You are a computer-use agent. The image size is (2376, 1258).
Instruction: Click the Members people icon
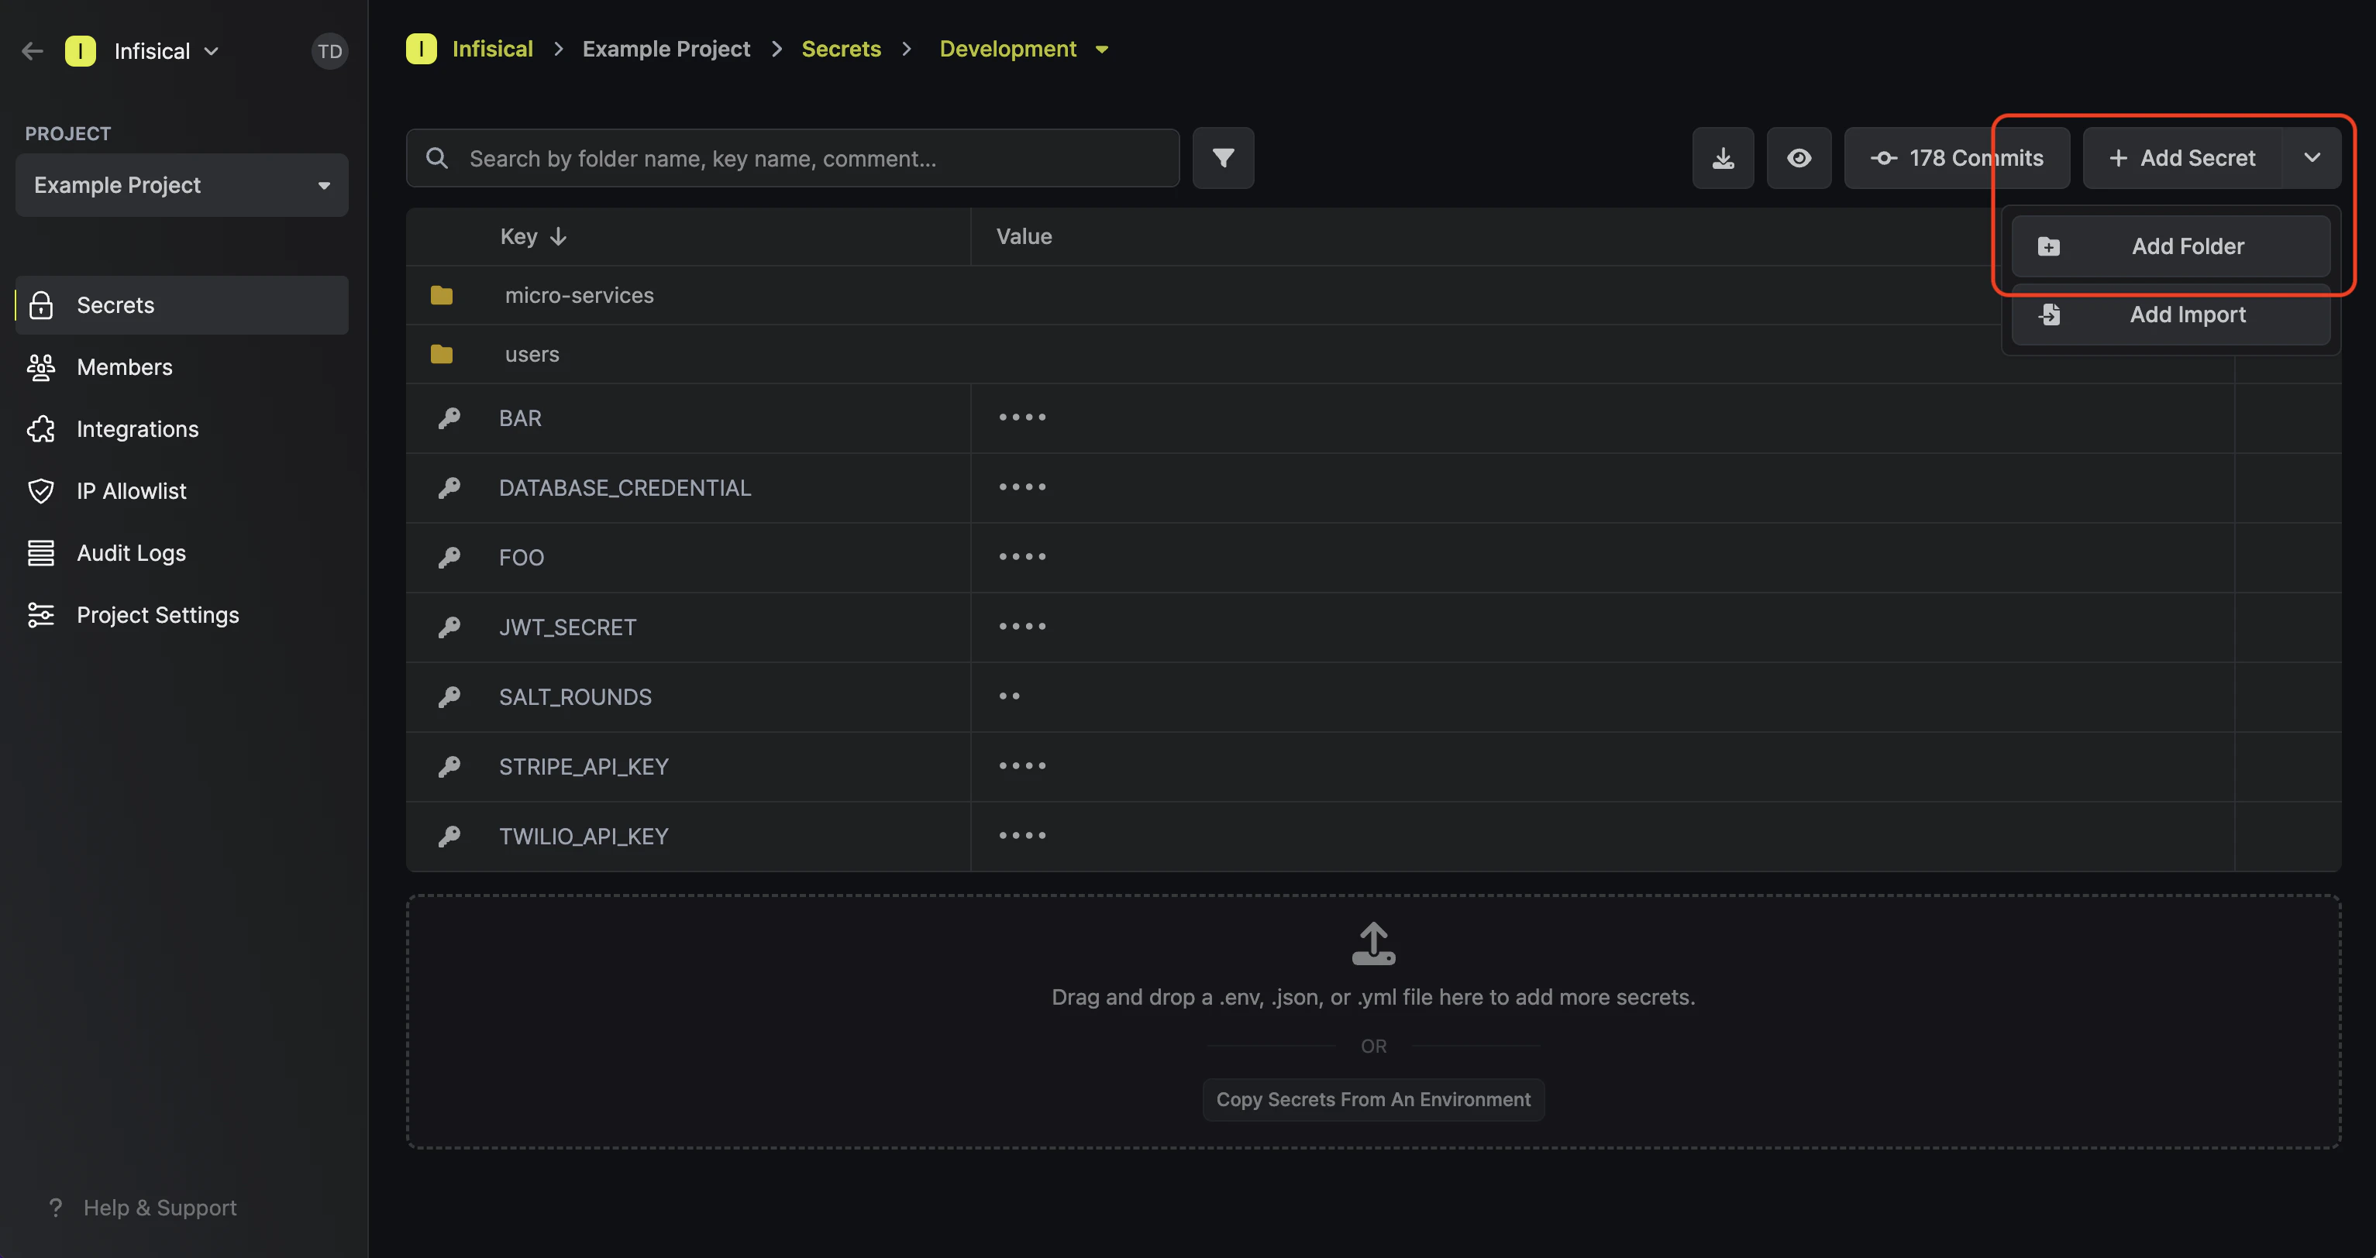(40, 367)
